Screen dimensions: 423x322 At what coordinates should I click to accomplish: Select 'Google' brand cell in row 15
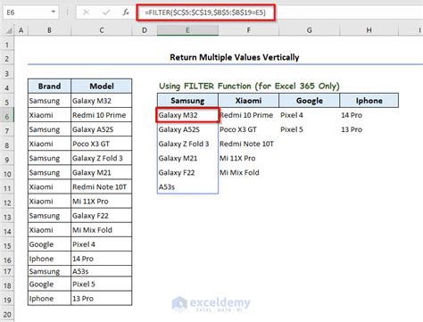pyautogui.click(x=49, y=244)
